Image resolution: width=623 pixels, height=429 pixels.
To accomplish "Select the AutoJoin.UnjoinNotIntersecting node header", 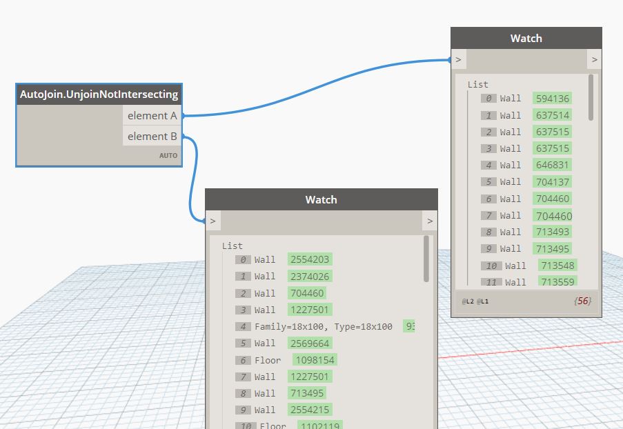I will [99, 94].
